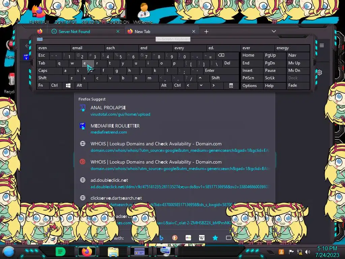This screenshot has height=259, width=345.
Task: Open highlighted WHOIS Domain.com suggestion with red icon
Action: [x=175, y=165]
